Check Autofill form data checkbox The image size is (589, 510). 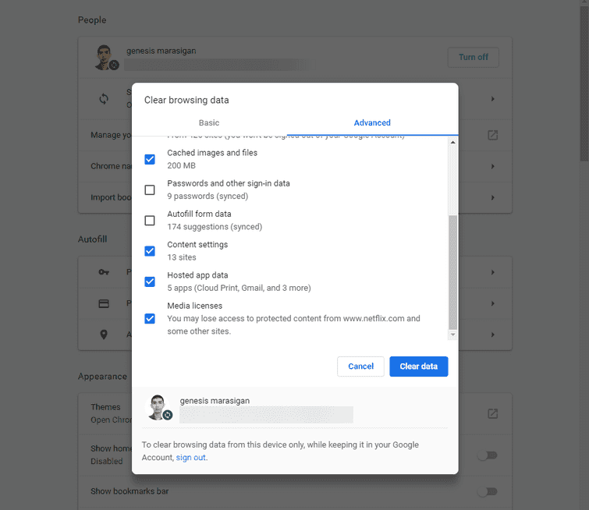(x=150, y=221)
